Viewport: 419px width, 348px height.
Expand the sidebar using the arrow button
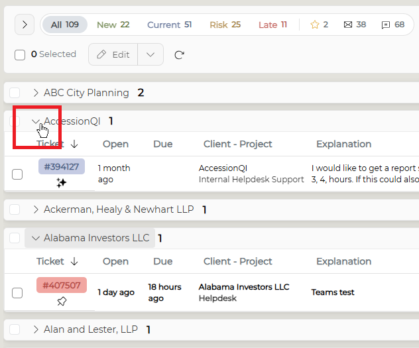coord(25,25)
